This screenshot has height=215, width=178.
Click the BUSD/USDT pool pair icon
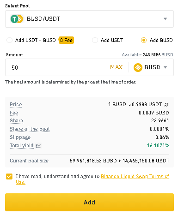pyautogui.click(x=17, y=19)
